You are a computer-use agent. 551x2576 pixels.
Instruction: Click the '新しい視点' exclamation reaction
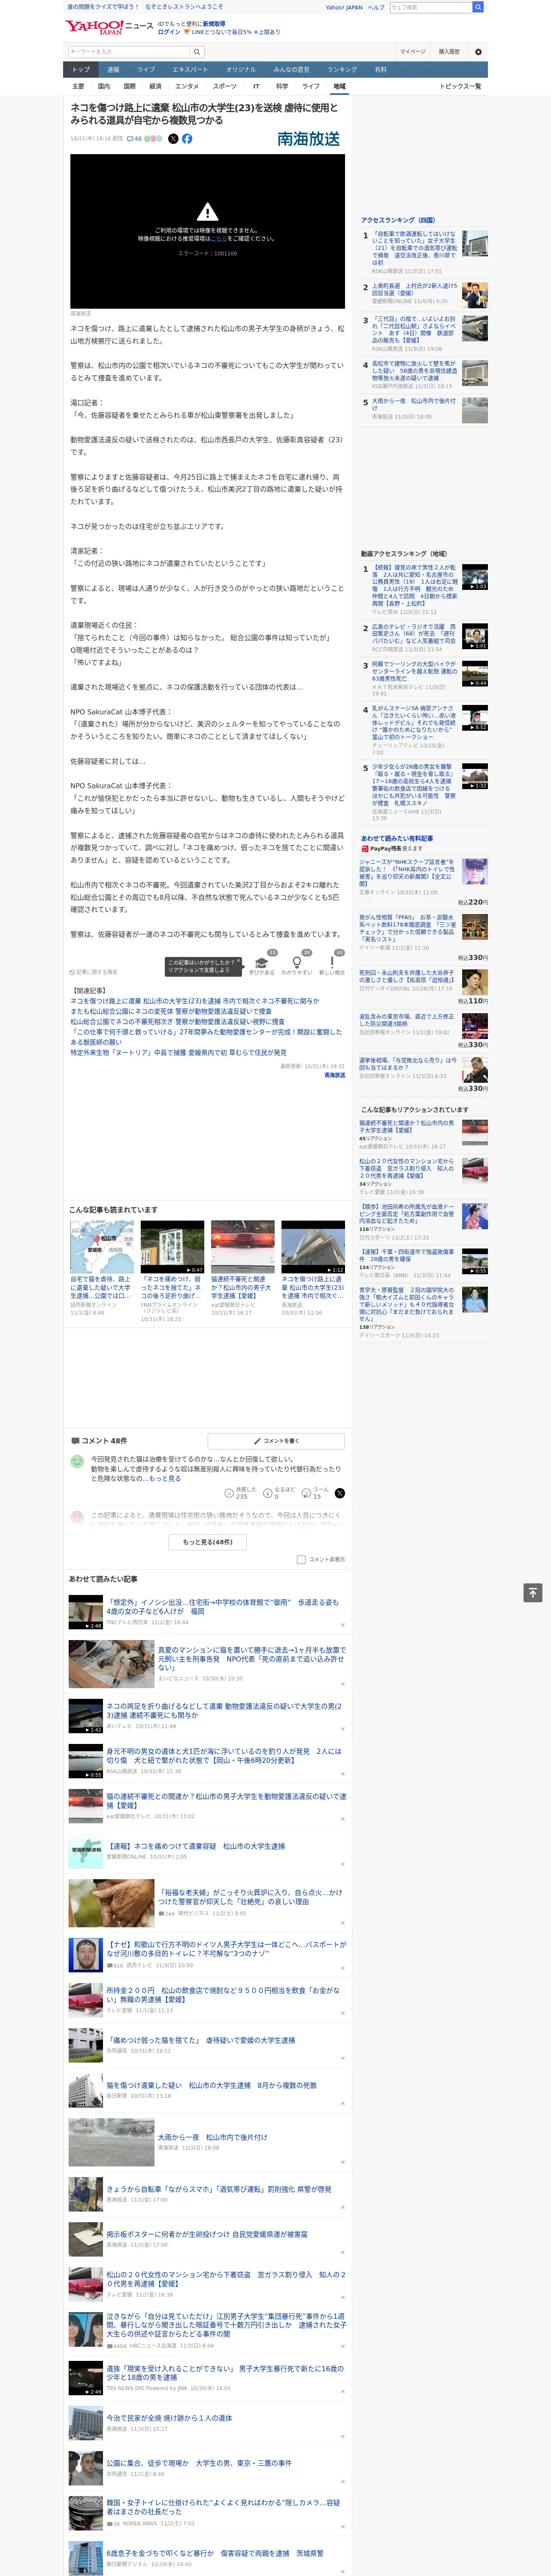(332, 962)
